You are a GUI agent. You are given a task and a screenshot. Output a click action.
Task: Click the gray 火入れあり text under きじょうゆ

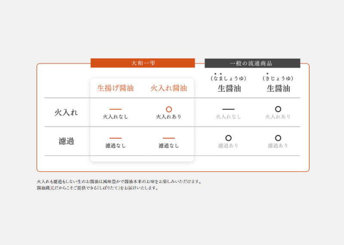point(278,117)
